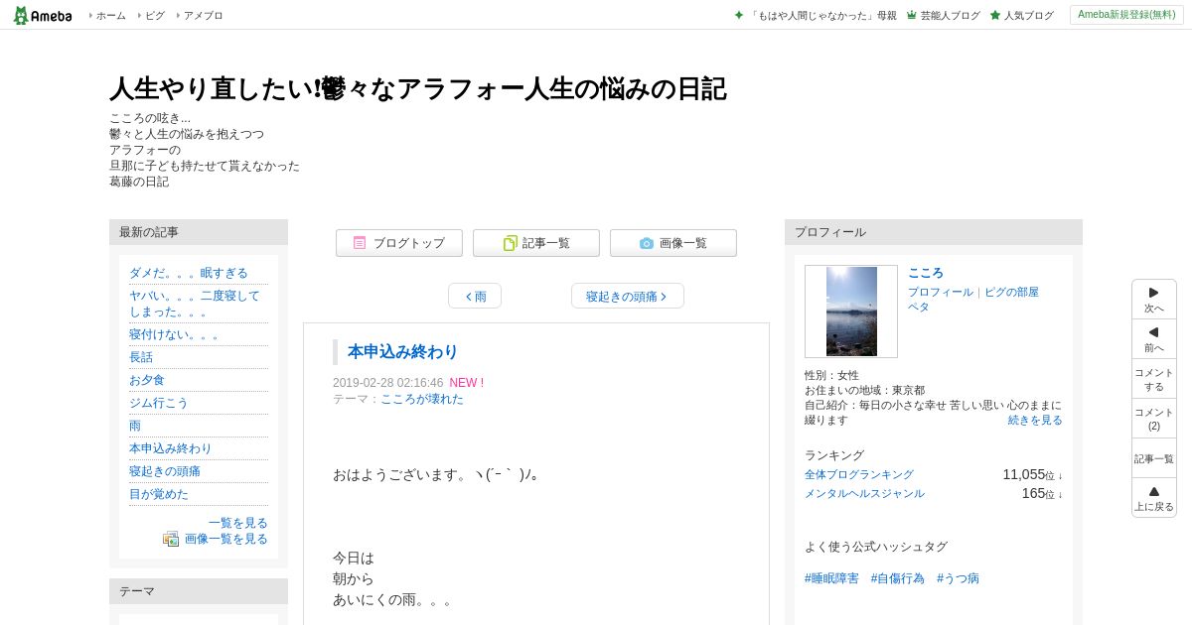Open recent article ダメだ。。。眠すぎる
The height and width of the screenshot is (625, 1192).
coord(189,273)
